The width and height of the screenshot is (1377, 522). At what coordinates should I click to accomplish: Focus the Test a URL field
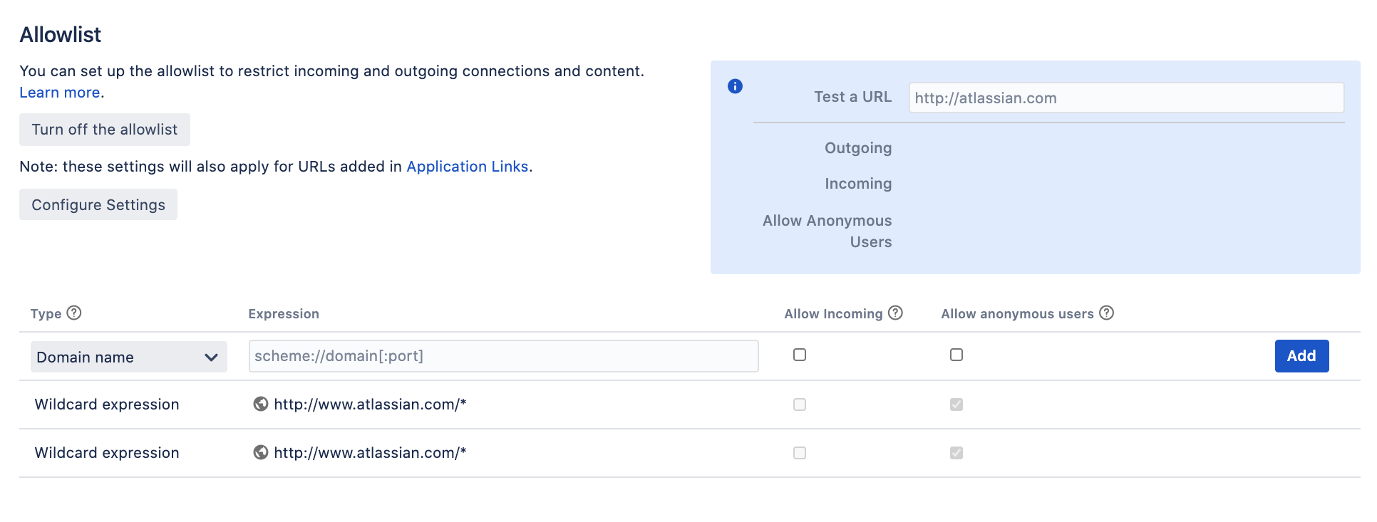[x=1126, y=98]
